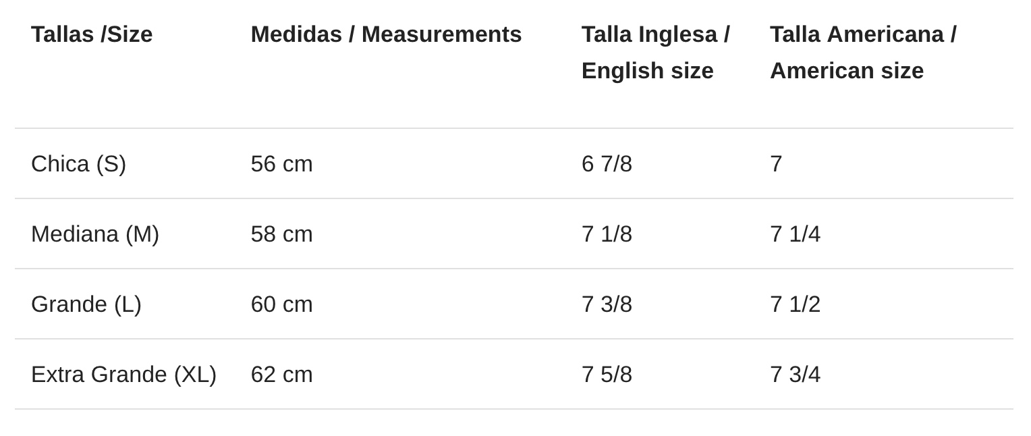Image resolution: width=1031 pixels, height=436 pixels.
Task: Click the 7 1/2 American size value
Action: [x=795, y=304]
